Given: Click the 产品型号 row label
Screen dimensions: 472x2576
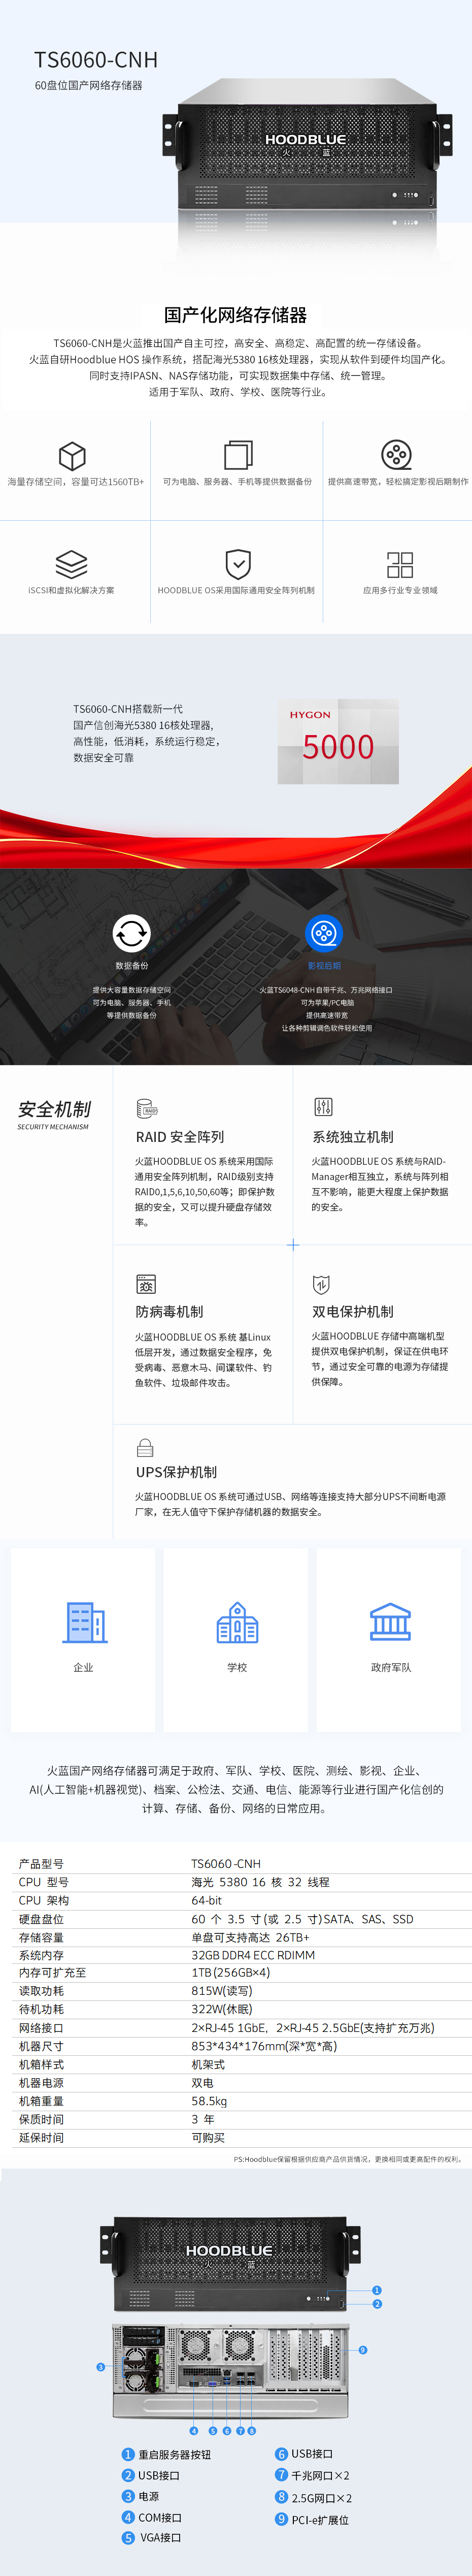Looking at the screenshot, I should [x=41, y=1864].
